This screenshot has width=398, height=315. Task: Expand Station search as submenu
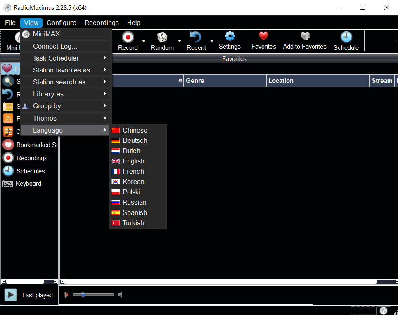pos(66,82)
